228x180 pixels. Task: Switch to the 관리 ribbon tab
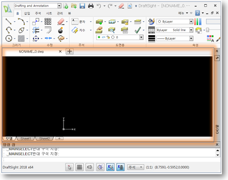(x=60, y=14)
